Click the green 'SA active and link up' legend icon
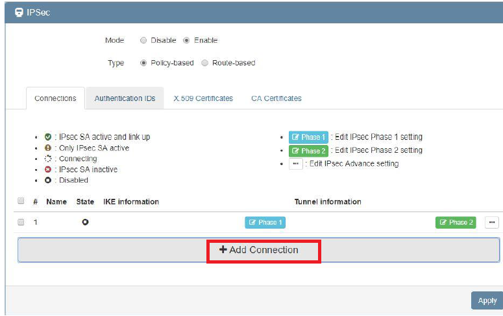This screenshot has width=503, height=316. (48, 137)
